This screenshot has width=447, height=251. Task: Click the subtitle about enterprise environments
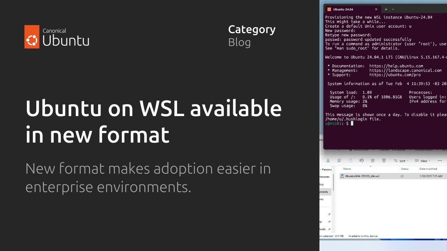point(148,178)
